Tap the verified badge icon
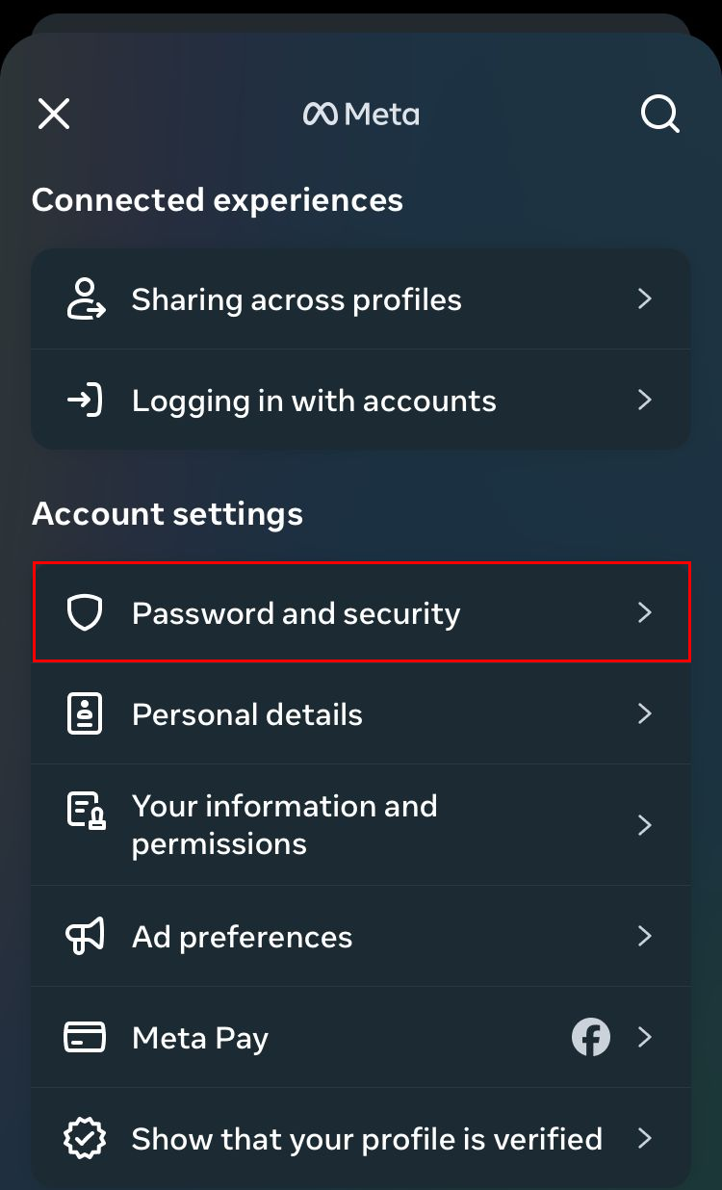 (85, 1139)
